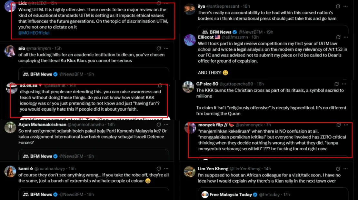Click the Grok icon on monyek flip's tweet
This screenshot has width=358, height=200.
tap(338, 125)
